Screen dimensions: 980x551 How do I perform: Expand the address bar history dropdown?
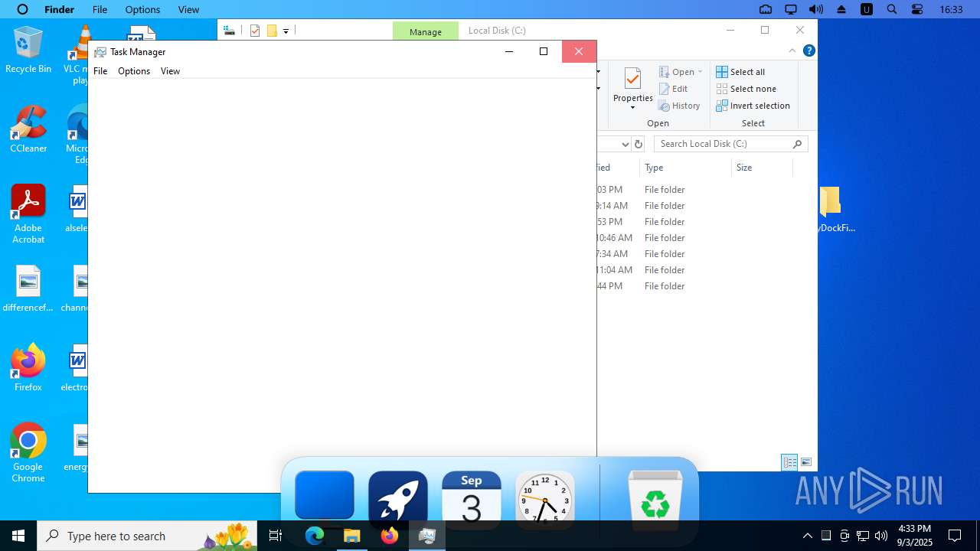(x=625, y=144)
